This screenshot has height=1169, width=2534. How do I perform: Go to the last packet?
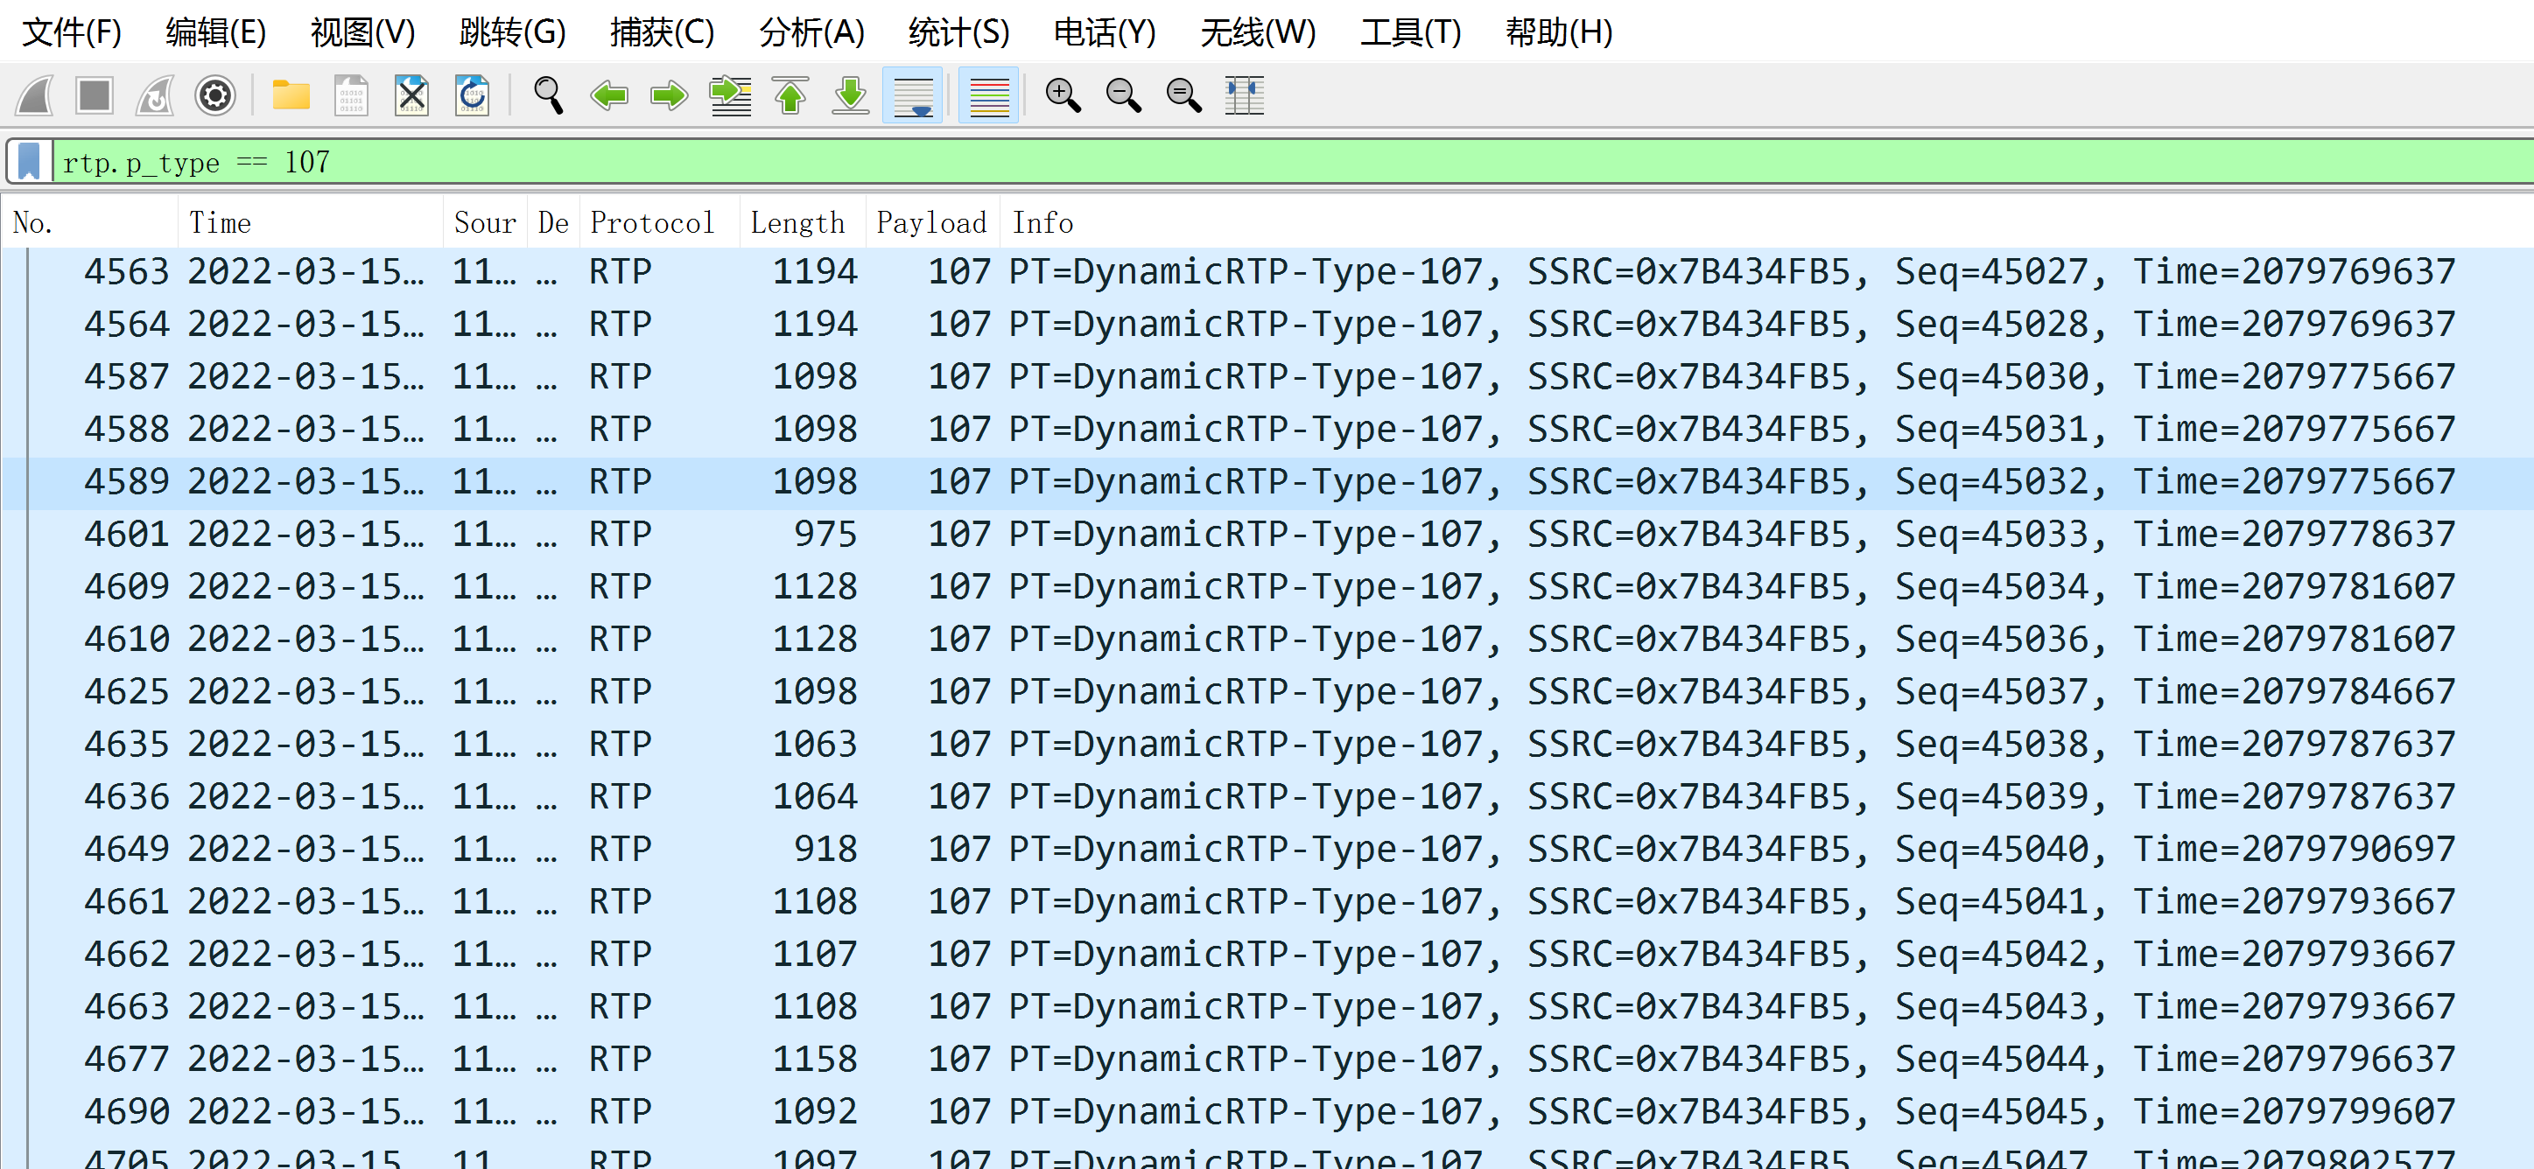tap(849, 95)
